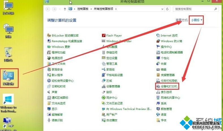Open 颜色管理 link
The image size is (223, 131).
click(166, 109)
